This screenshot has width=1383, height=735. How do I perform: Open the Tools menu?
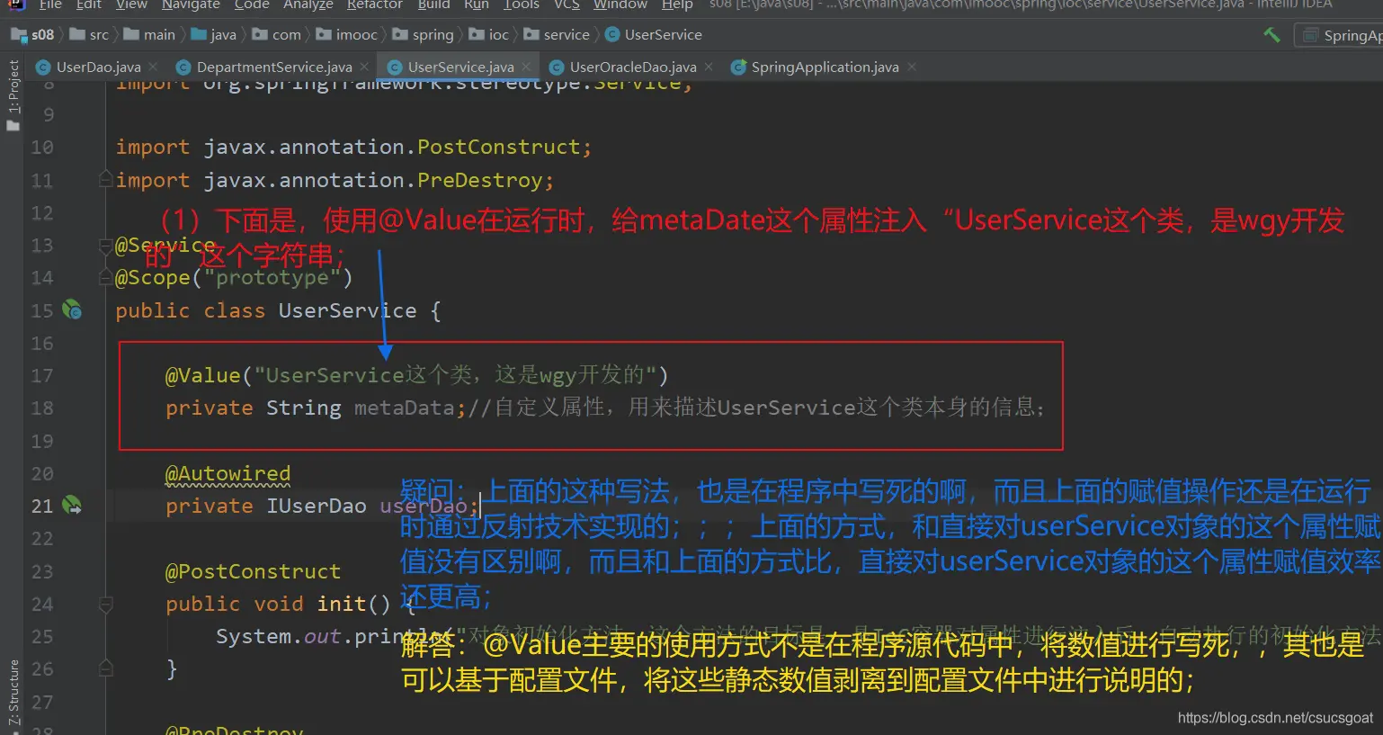click(522, 4)
